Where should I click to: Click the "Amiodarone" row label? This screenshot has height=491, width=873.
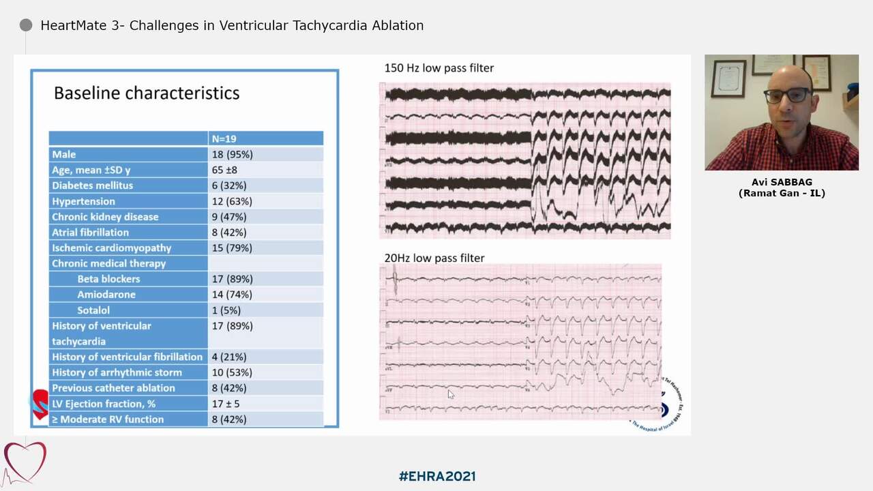click(106, 295)
